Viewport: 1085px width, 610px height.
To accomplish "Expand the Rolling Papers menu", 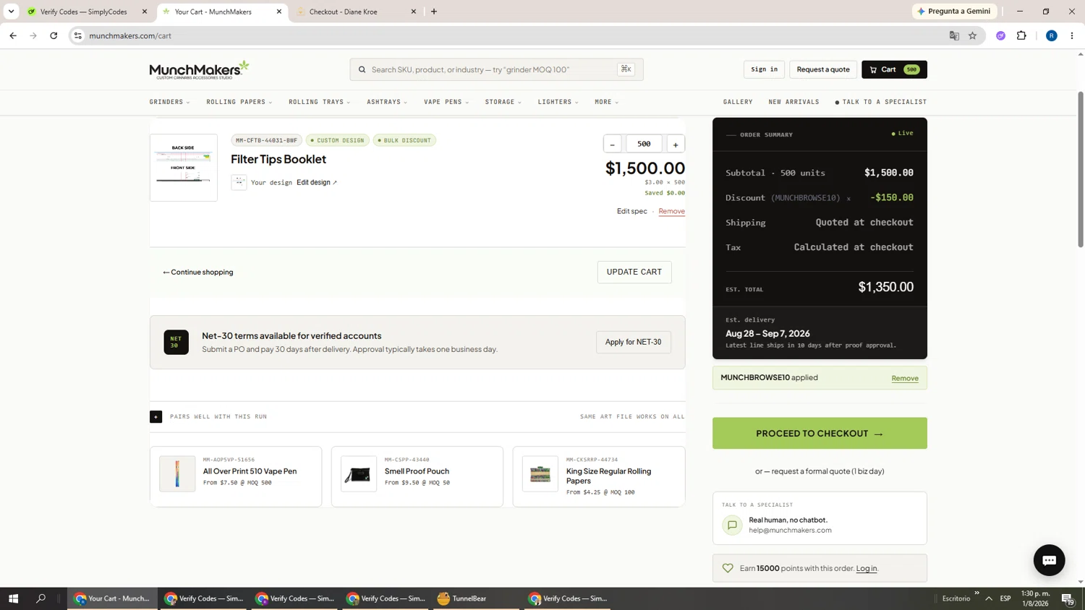I will 239,102.
